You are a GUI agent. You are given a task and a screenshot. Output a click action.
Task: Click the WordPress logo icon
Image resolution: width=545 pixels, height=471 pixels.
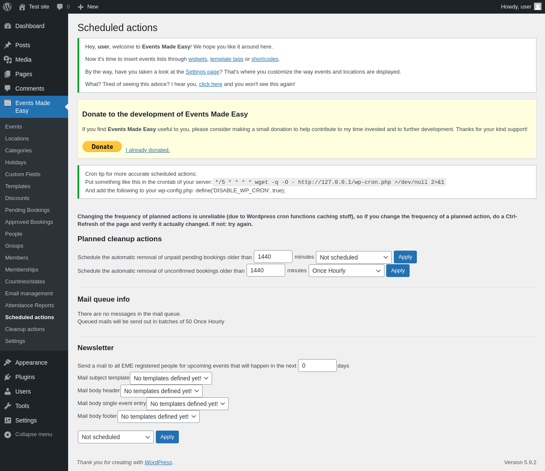(x=7, y=7)
